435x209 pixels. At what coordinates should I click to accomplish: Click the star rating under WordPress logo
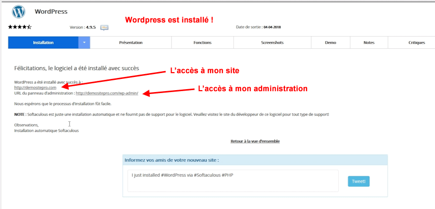(x=20, y=27)
